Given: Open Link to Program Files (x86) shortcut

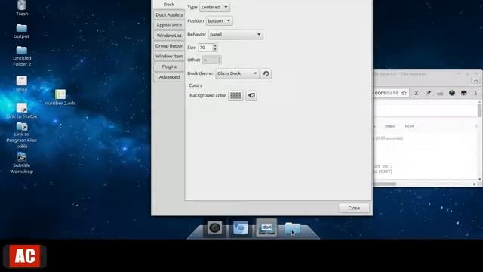Looking at the screenshot, I should pos(22,135).
